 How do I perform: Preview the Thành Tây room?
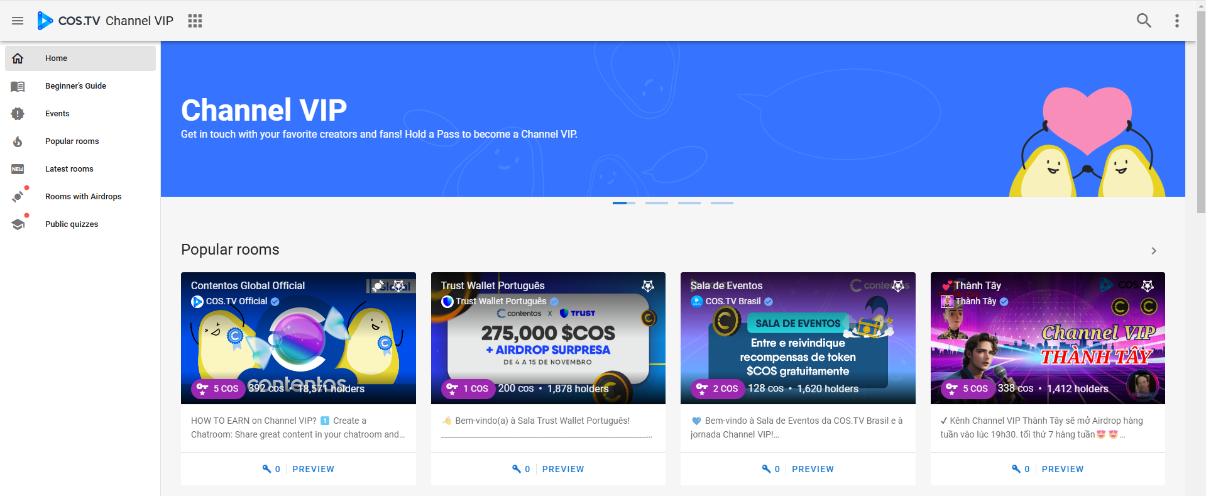click(x=1063, y=469)
